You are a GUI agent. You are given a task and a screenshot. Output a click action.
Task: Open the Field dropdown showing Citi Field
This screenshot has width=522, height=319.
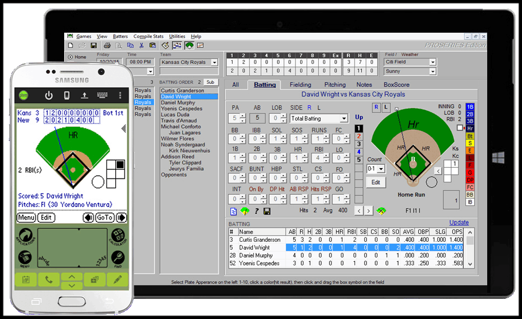[432, 62]
